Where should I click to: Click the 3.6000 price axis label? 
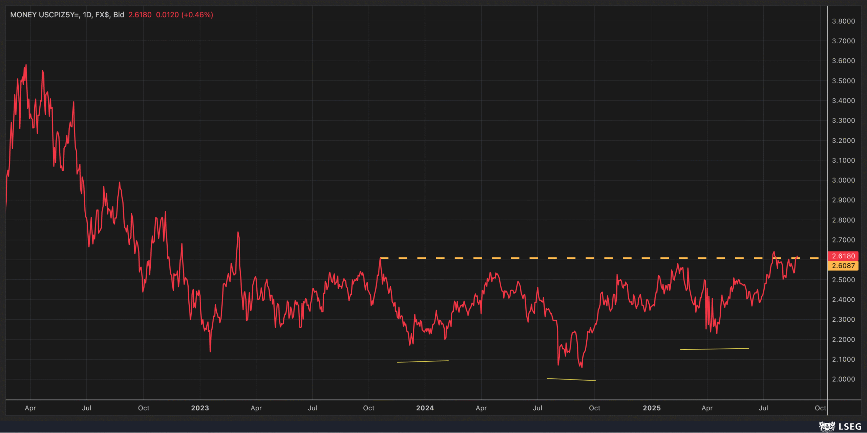pyautogui.click(x=843, y=61)
